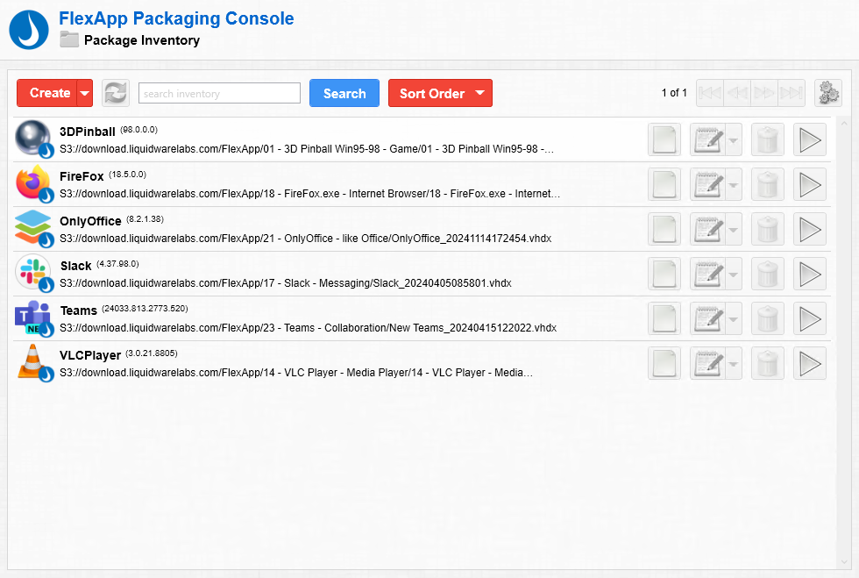Click the edit notepad icon for Teams
The width and height of the screenshot is (859, 578).
pos(707,319)
